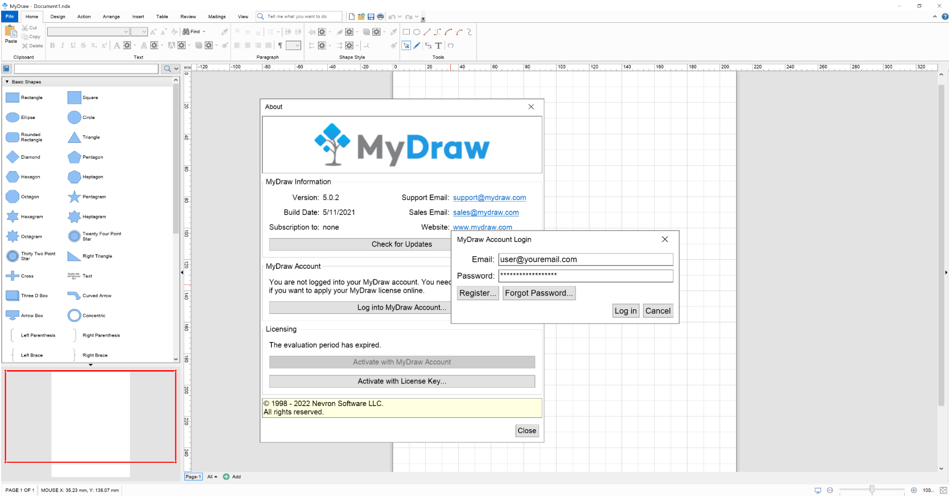The height and width of the screenshot is (496, 949).
Task: Open the undo history dropdown arrow
Action: 400,17
